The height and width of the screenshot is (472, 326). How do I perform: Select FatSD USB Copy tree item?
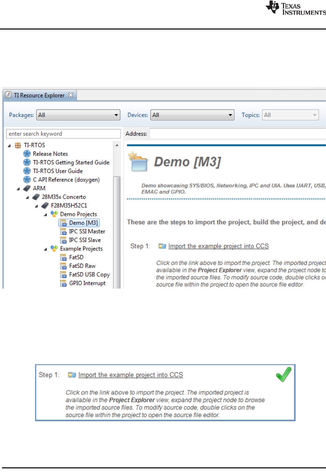pos(89,275)
